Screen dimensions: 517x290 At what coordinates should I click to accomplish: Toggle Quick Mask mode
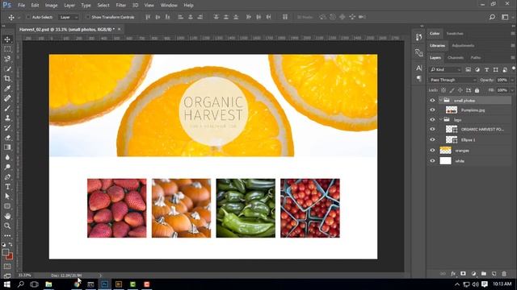[7, 267]
